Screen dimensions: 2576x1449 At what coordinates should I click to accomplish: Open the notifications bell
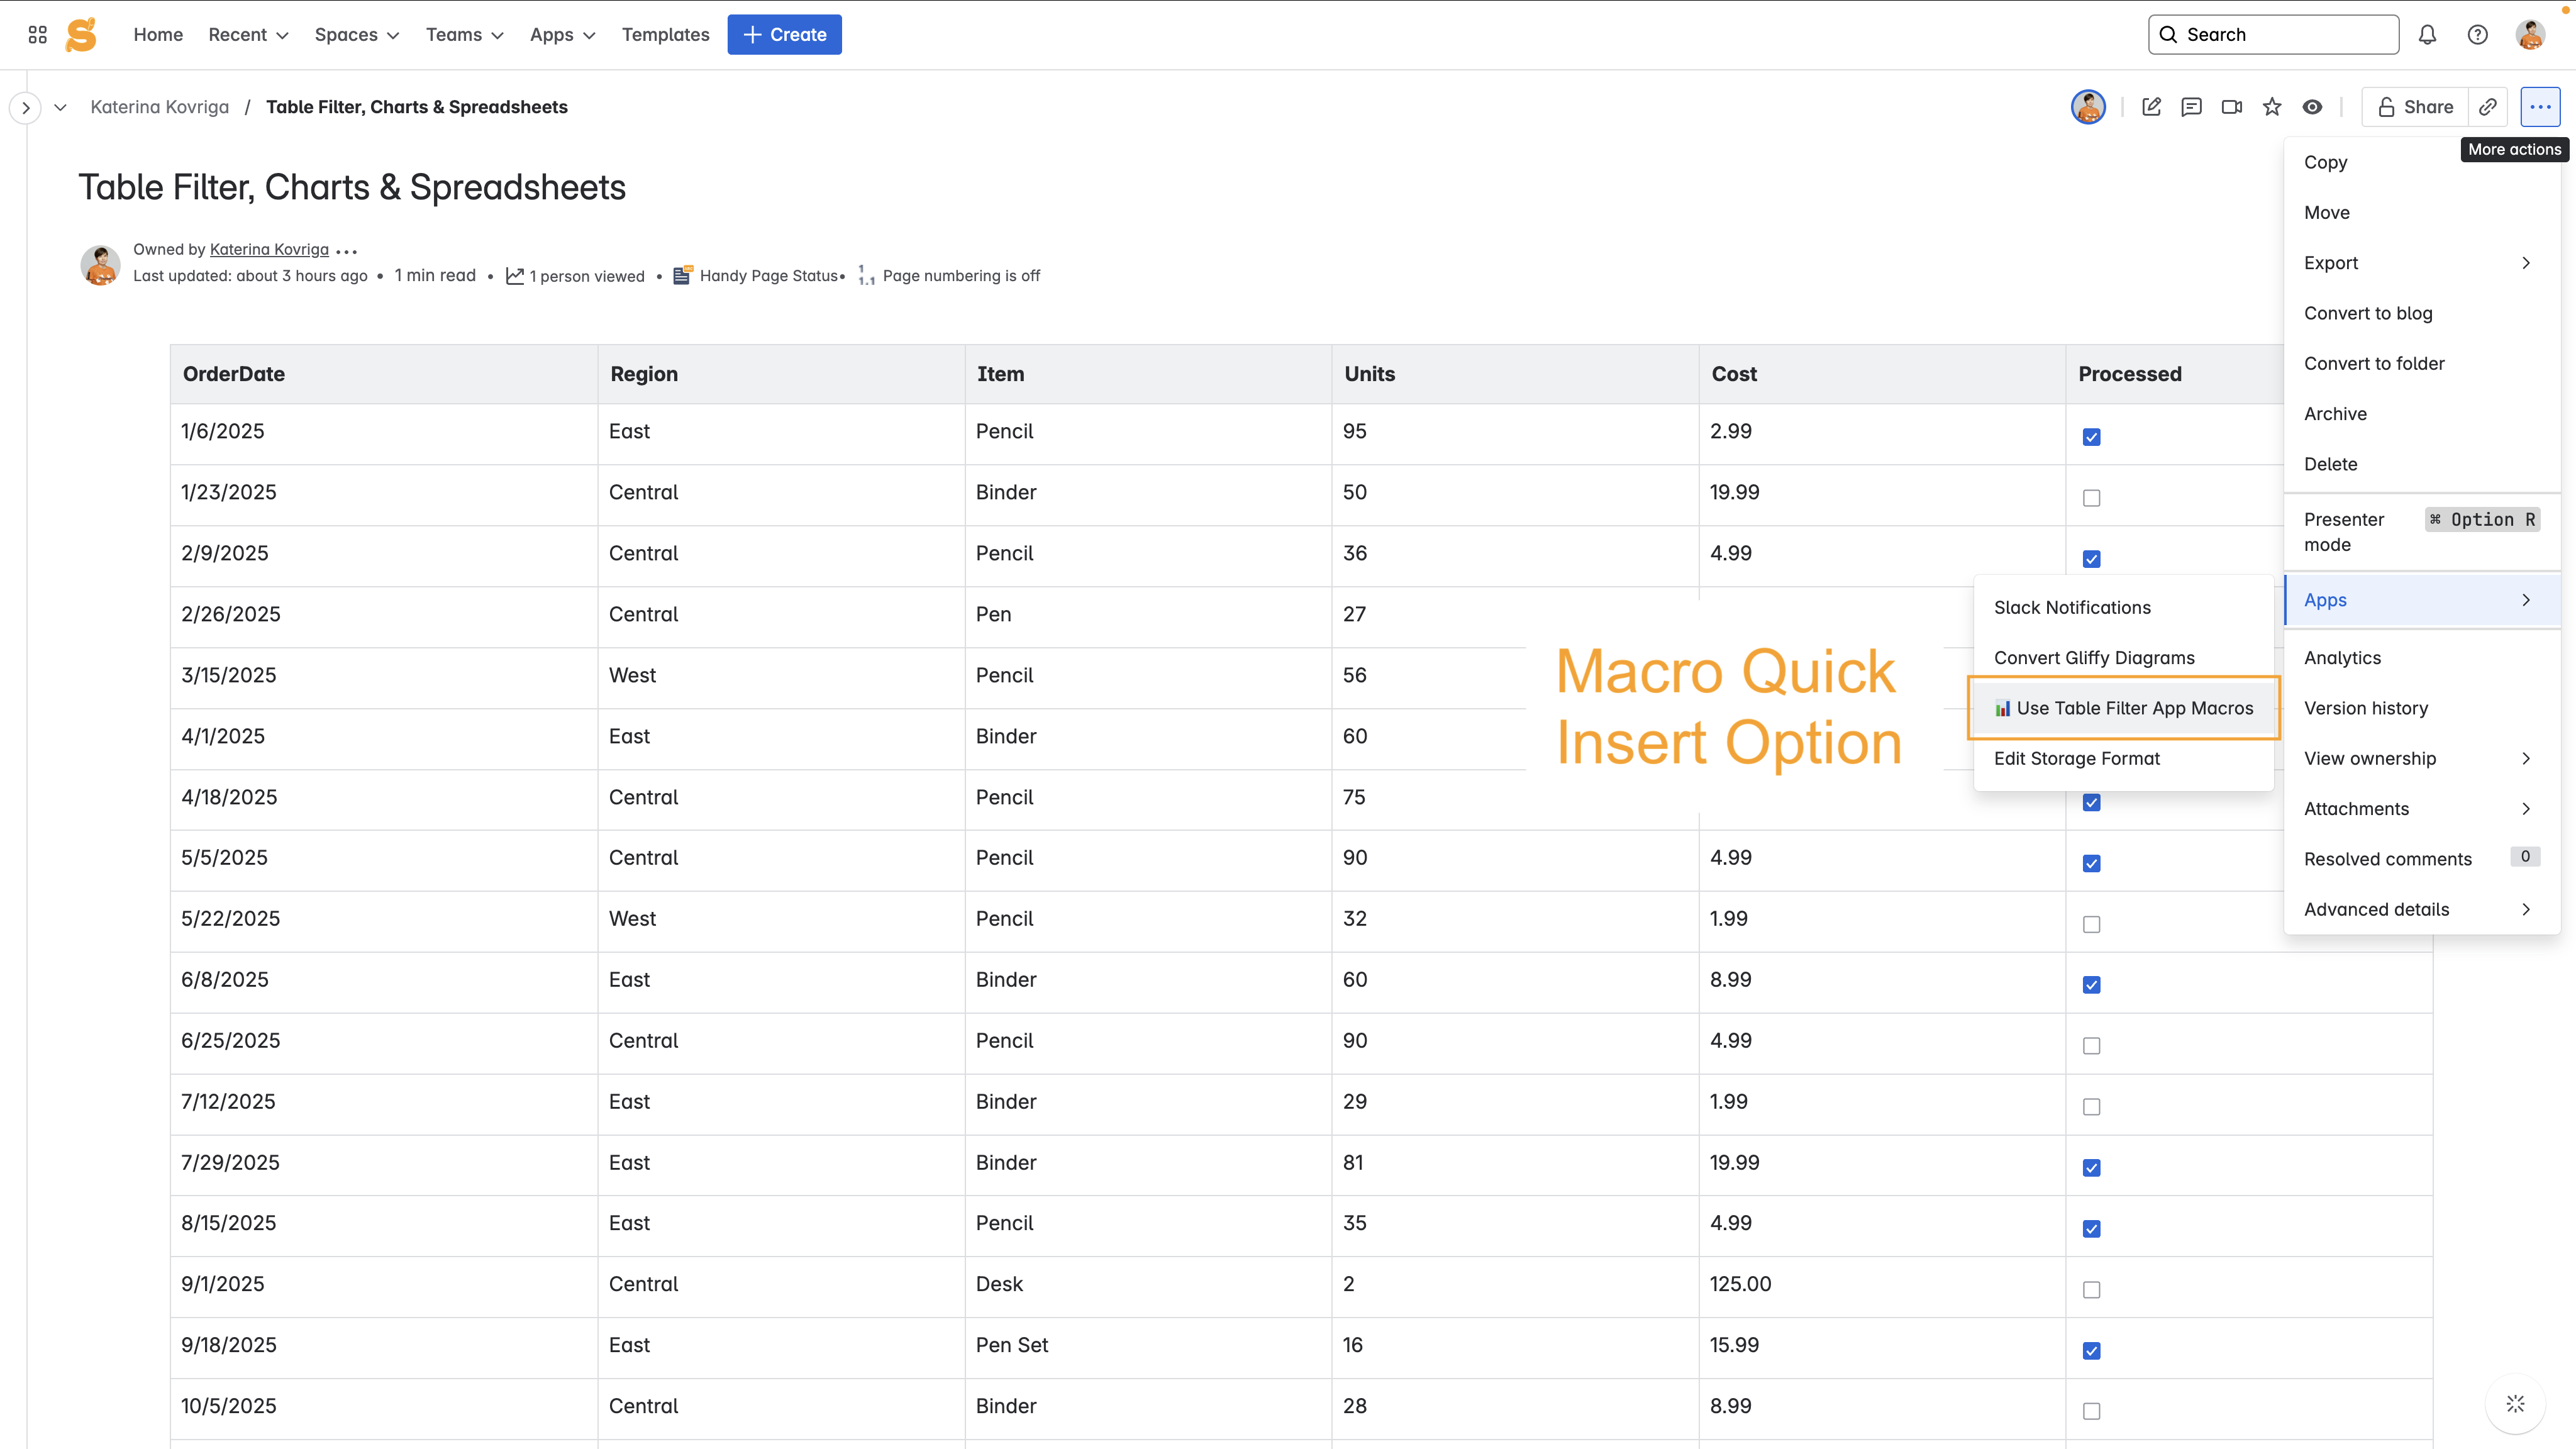pos(2427,35)
